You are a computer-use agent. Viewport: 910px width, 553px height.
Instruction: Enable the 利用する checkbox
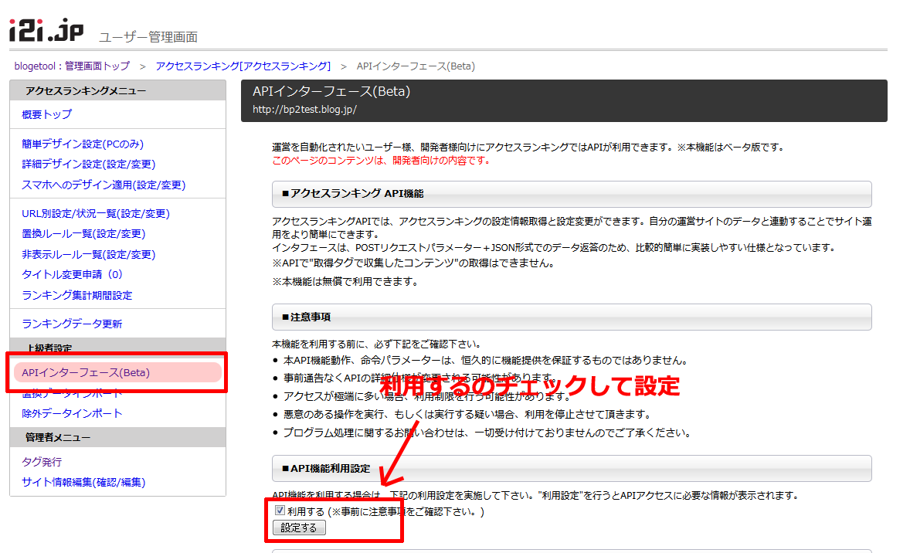point(280,511)
